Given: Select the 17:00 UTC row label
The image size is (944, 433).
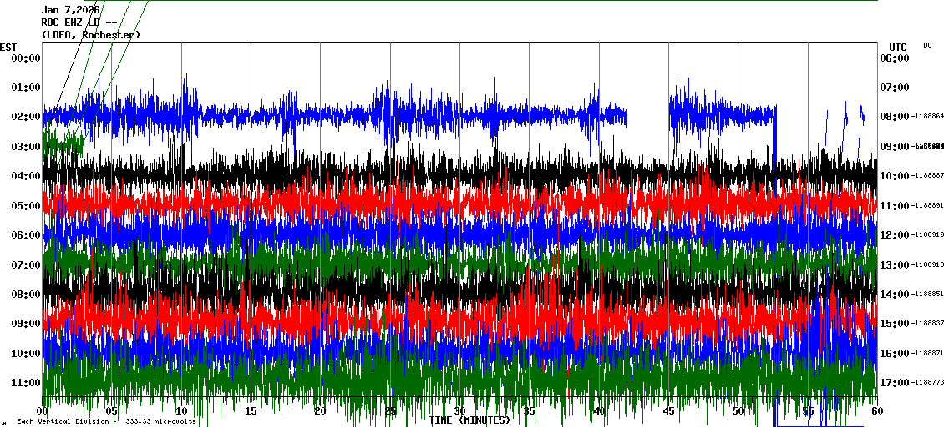Looking at the screenshot, I should (x=896, y=383).
